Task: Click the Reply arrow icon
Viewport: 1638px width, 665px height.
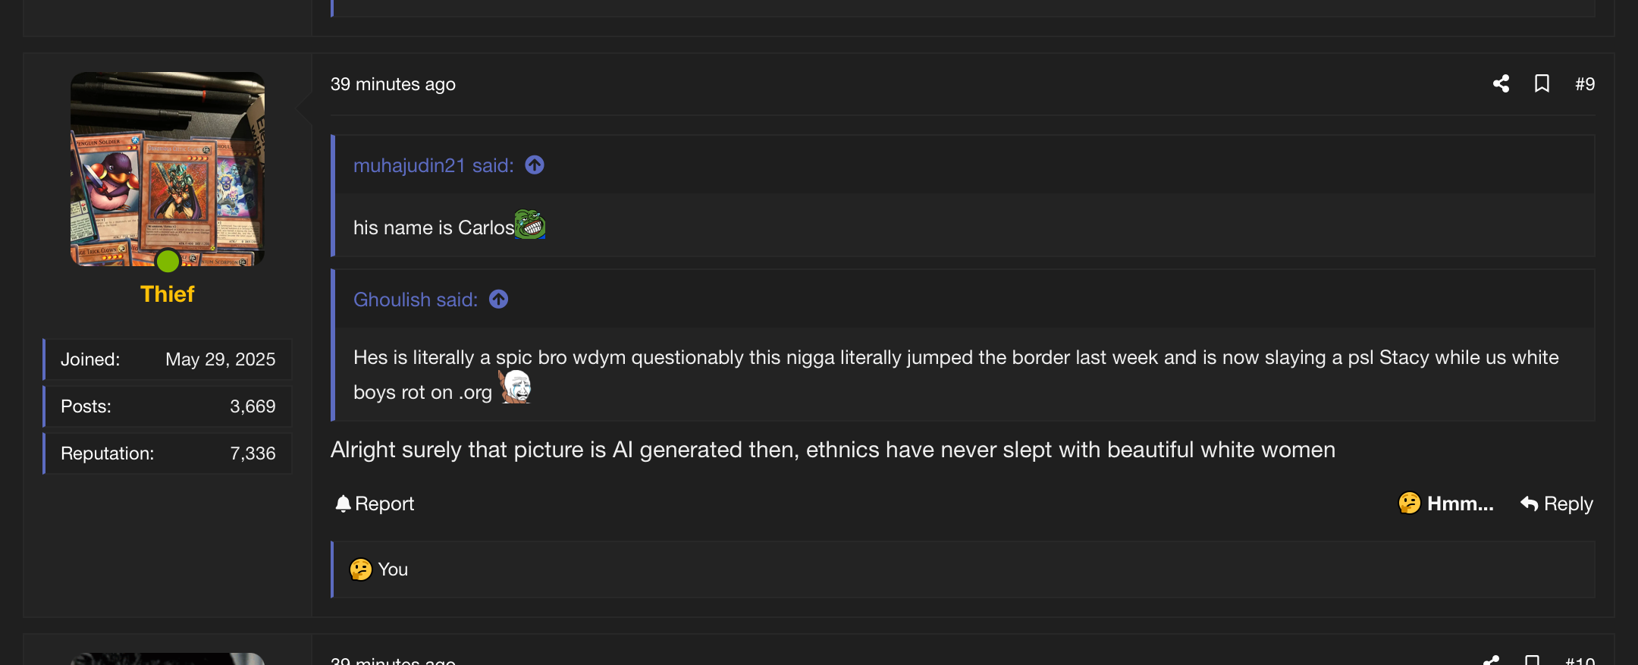Action: (1529, 503)
